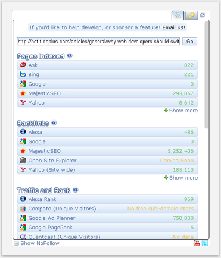Click the vertical scrollbar thumb
The image size is (221, 258).
207,75
